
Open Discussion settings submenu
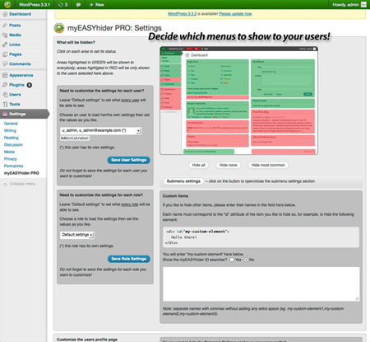pos(13,145)
